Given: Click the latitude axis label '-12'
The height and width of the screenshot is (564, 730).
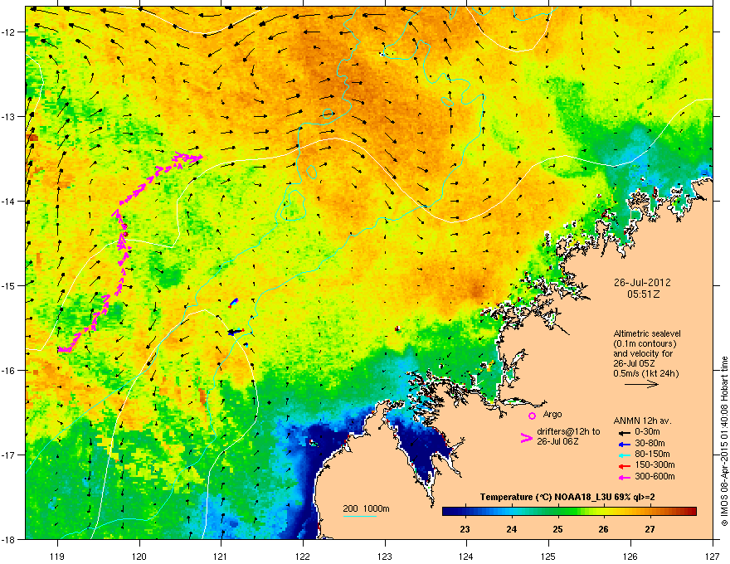Looking at the screenshot, I should coord(9,32).
